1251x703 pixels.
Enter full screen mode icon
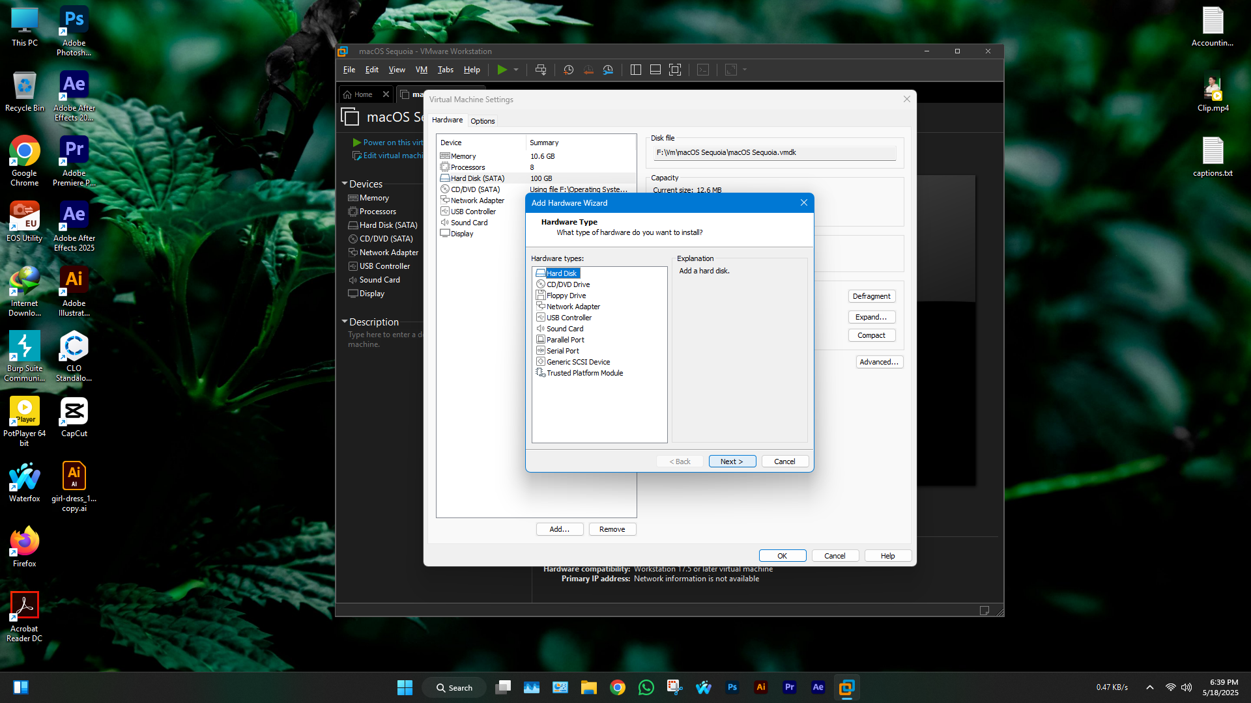pos(675,70)
